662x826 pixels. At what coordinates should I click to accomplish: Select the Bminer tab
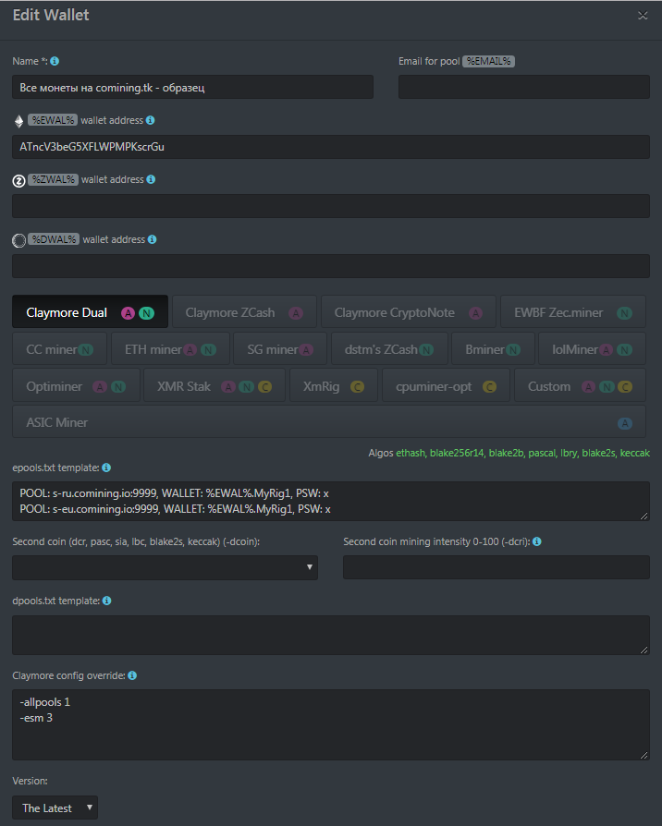point(493,348)
